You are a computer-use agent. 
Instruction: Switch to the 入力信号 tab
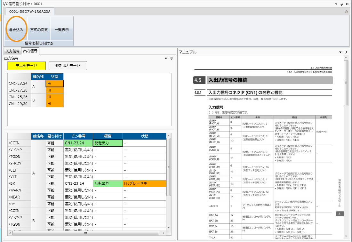tap(12, 51)
